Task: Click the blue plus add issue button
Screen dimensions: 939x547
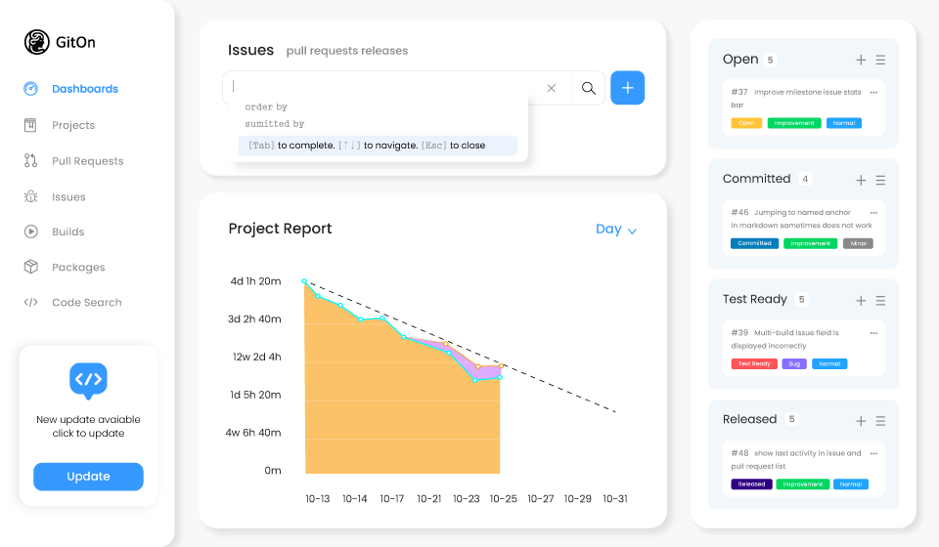Action: (627, 88)
